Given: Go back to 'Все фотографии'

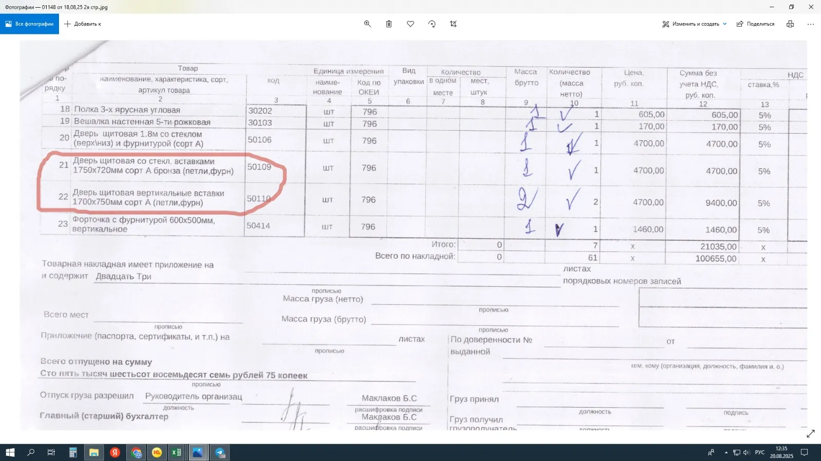Looking at the screenshot, I should [30, 24].
